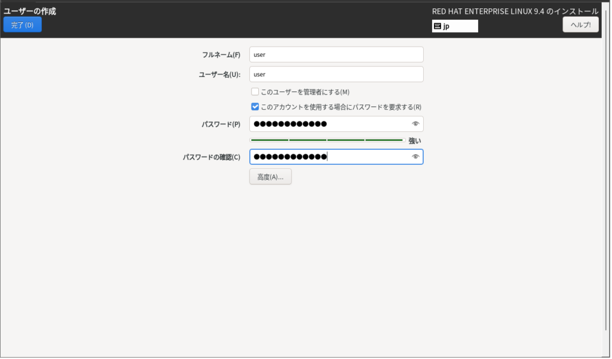Open help with the ヘルプ! button
Viewport: 612px width, 359px height.
580,24
